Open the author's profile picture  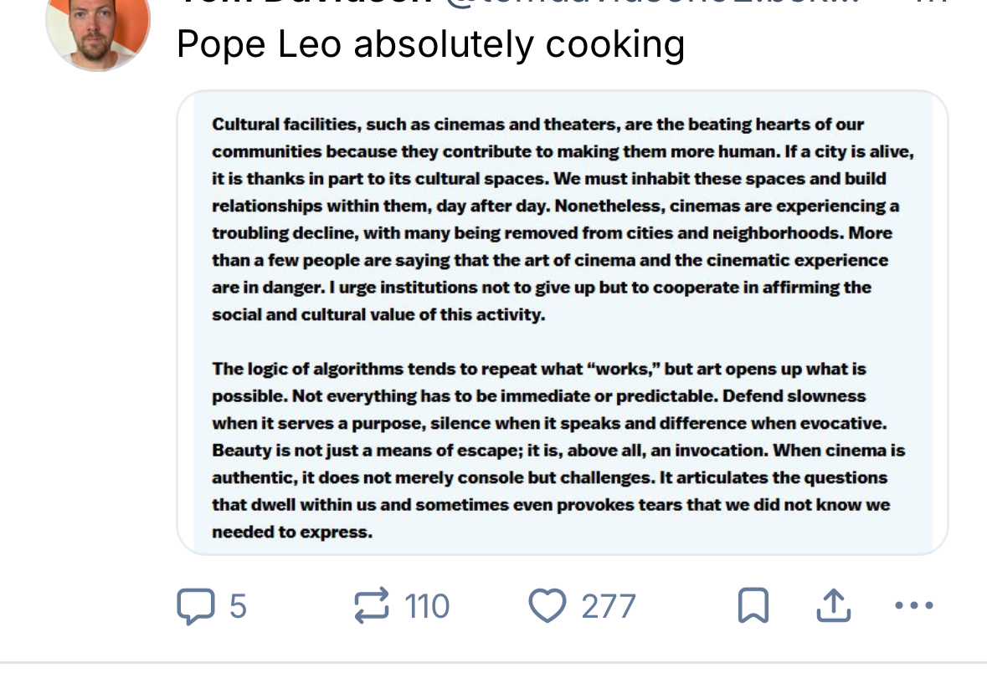[97, 29]
